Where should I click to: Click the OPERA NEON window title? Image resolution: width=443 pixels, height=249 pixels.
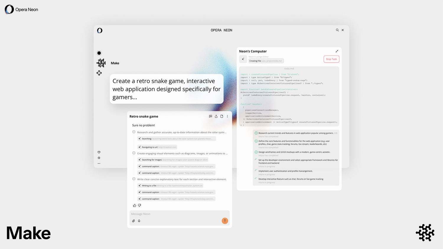tap(221, 30)
